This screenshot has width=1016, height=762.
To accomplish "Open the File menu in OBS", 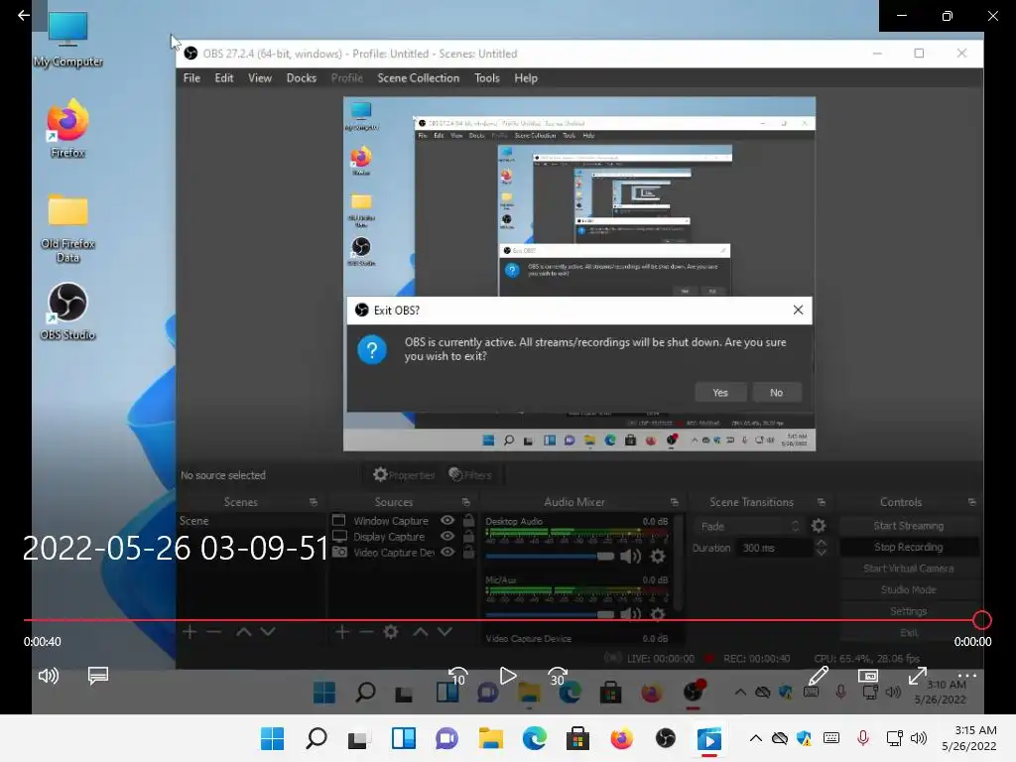I will click(x=191, y=77).
